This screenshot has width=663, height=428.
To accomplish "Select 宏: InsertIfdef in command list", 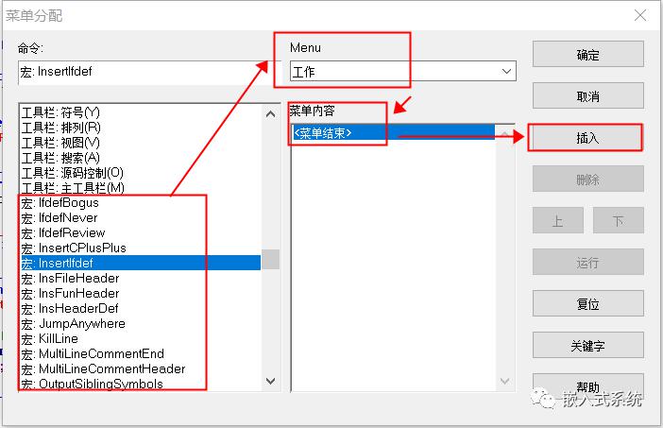I will pos(141,263).
